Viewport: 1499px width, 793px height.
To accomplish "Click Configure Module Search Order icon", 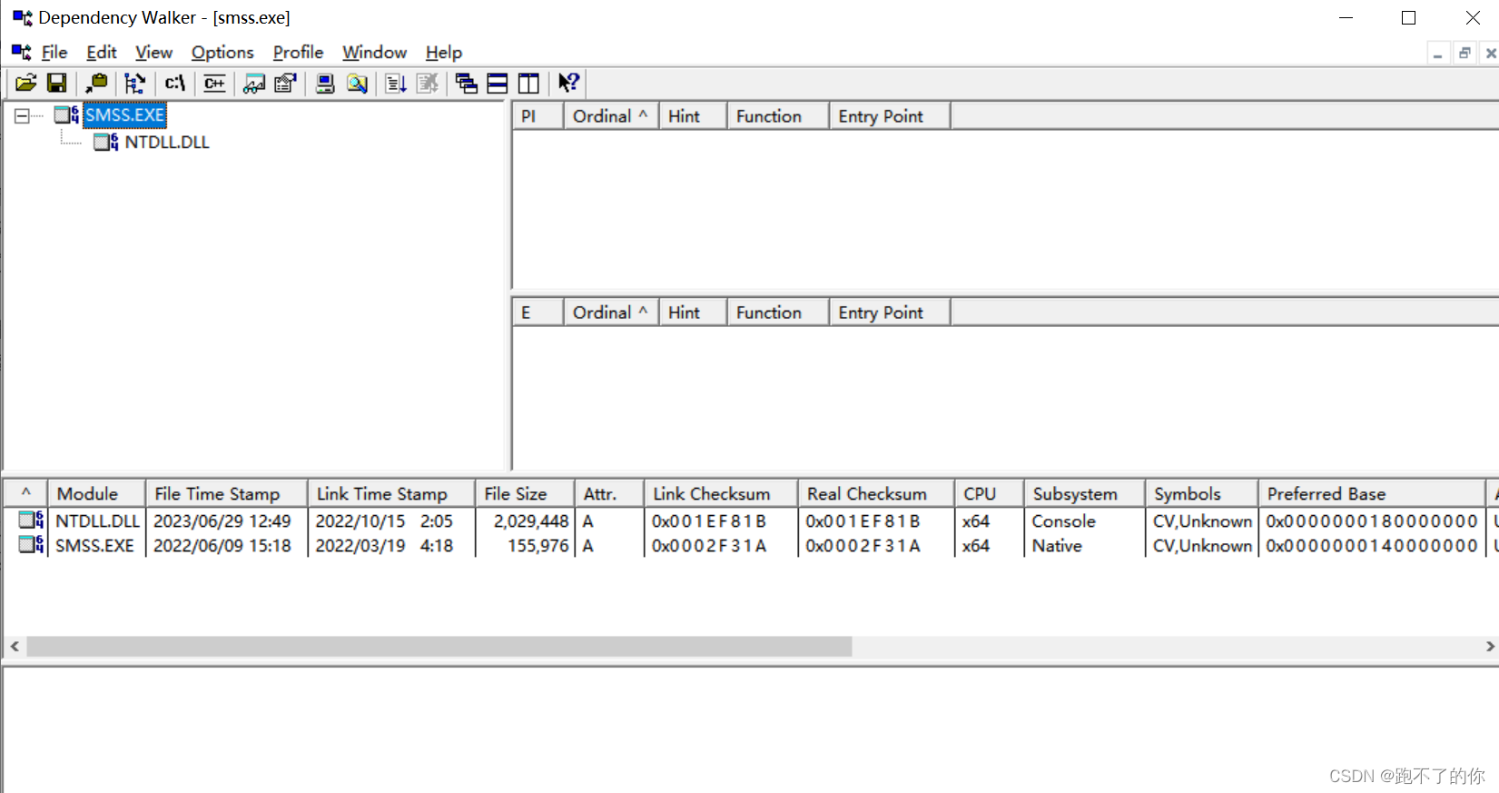I will (x=357, y=84).
